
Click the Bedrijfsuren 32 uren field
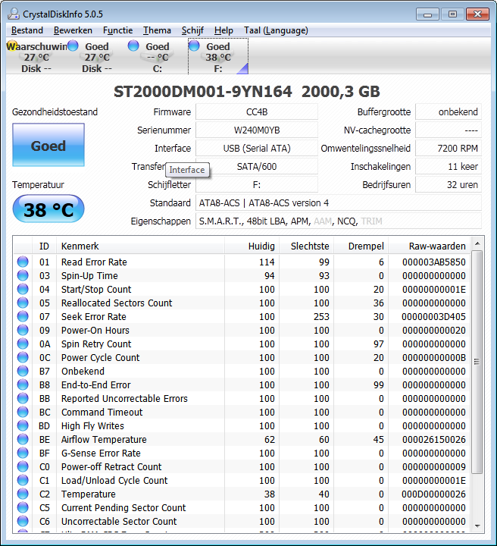pos(449,184)
